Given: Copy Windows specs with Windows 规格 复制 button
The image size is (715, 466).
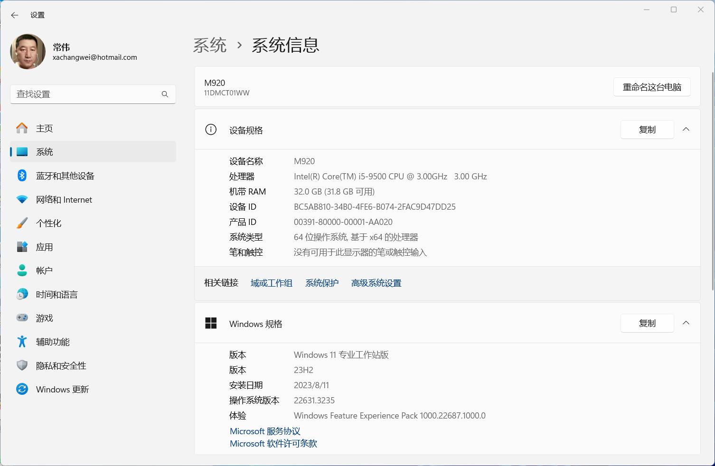Looking at the screenshot, I should (647, 323).
